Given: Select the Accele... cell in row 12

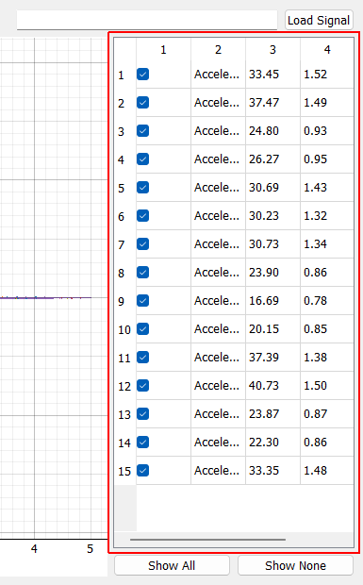Looking at the screenshot, I should [218, 386].
